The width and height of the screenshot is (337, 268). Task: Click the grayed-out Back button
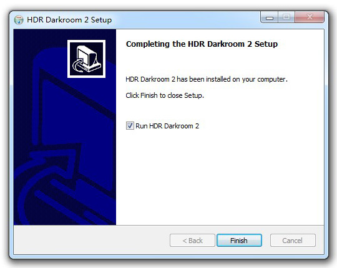[192, 241]
